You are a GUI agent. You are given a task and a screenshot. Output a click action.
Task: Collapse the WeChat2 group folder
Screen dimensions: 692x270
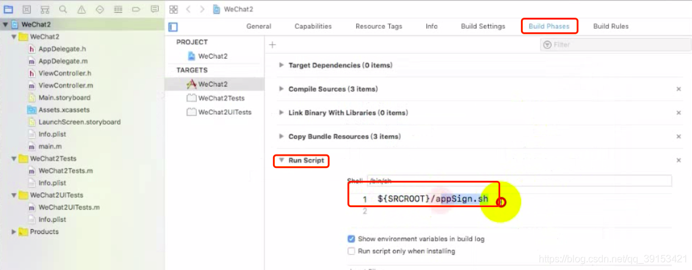tap(13, 37)
